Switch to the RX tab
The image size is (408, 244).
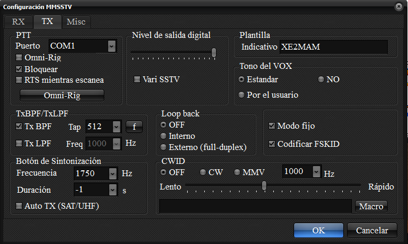(18, 21)
